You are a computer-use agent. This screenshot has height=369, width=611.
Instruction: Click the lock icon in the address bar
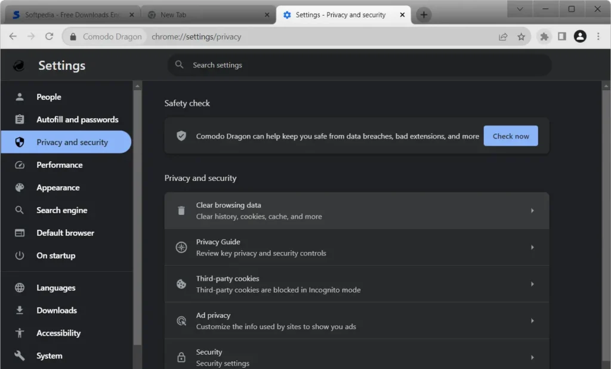pyautogui.click(x=72, y=36)
